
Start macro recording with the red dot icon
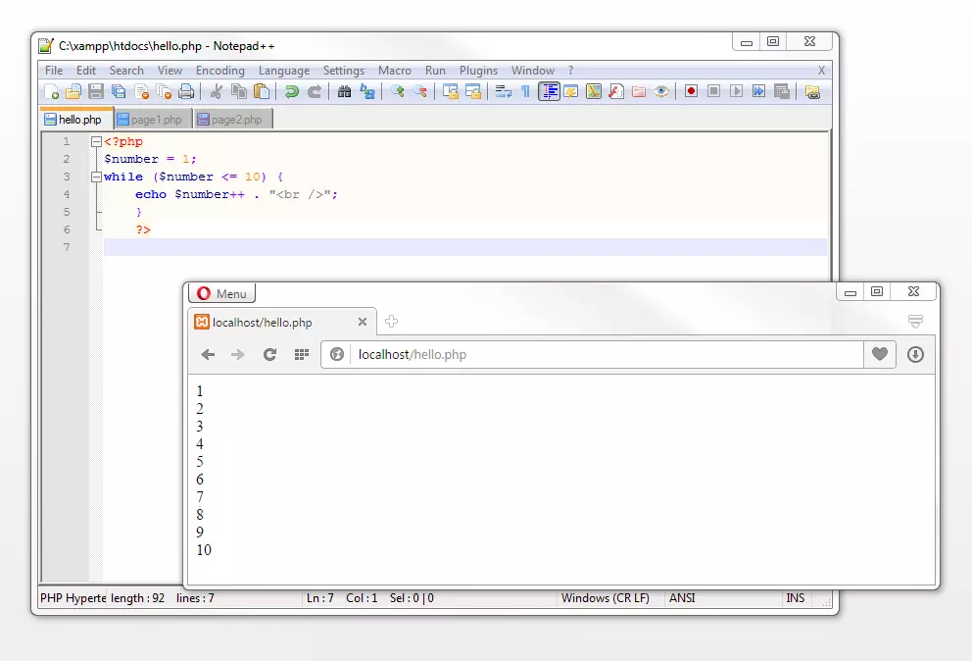690,91
